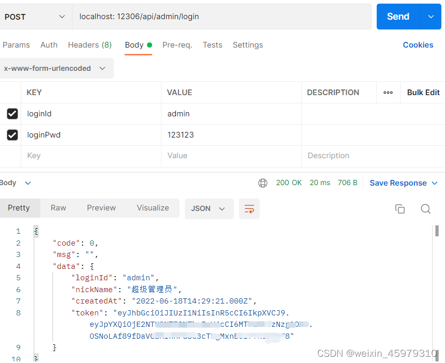The width and height of the screenshot is (445, 363).
Task: Select the request Body tab
Action: (x=139, y=45)
